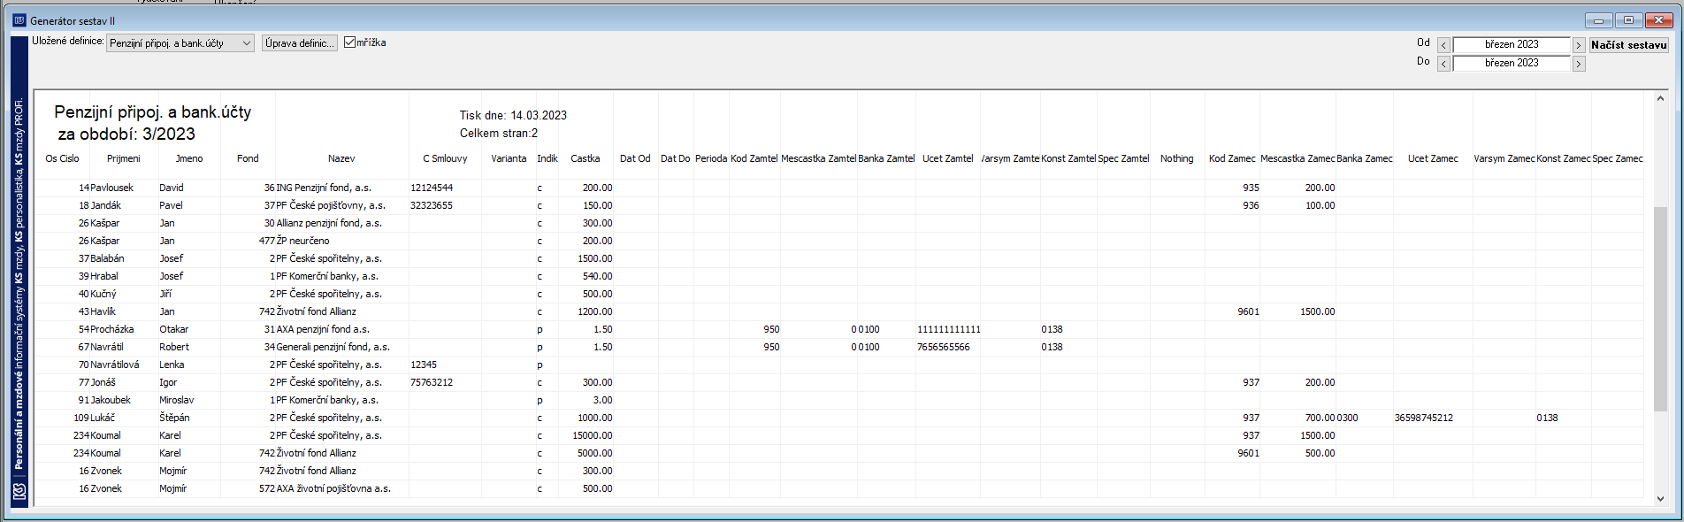The width and height of the screenshot is (1684, 522).
Task: Click the Fond column header
Action: [248, 158]
